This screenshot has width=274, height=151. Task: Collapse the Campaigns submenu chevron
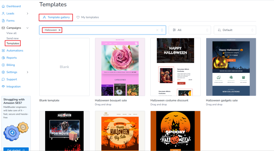tap(28, 28)
